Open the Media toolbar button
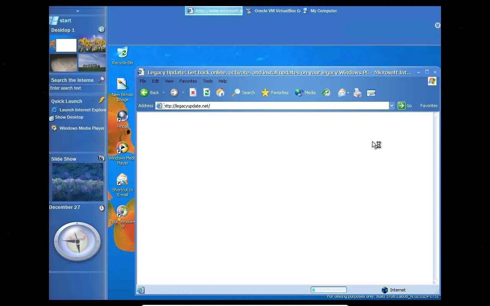 coord(305,93)
